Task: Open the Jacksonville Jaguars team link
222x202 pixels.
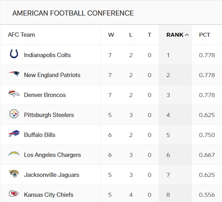Action: 51,175
